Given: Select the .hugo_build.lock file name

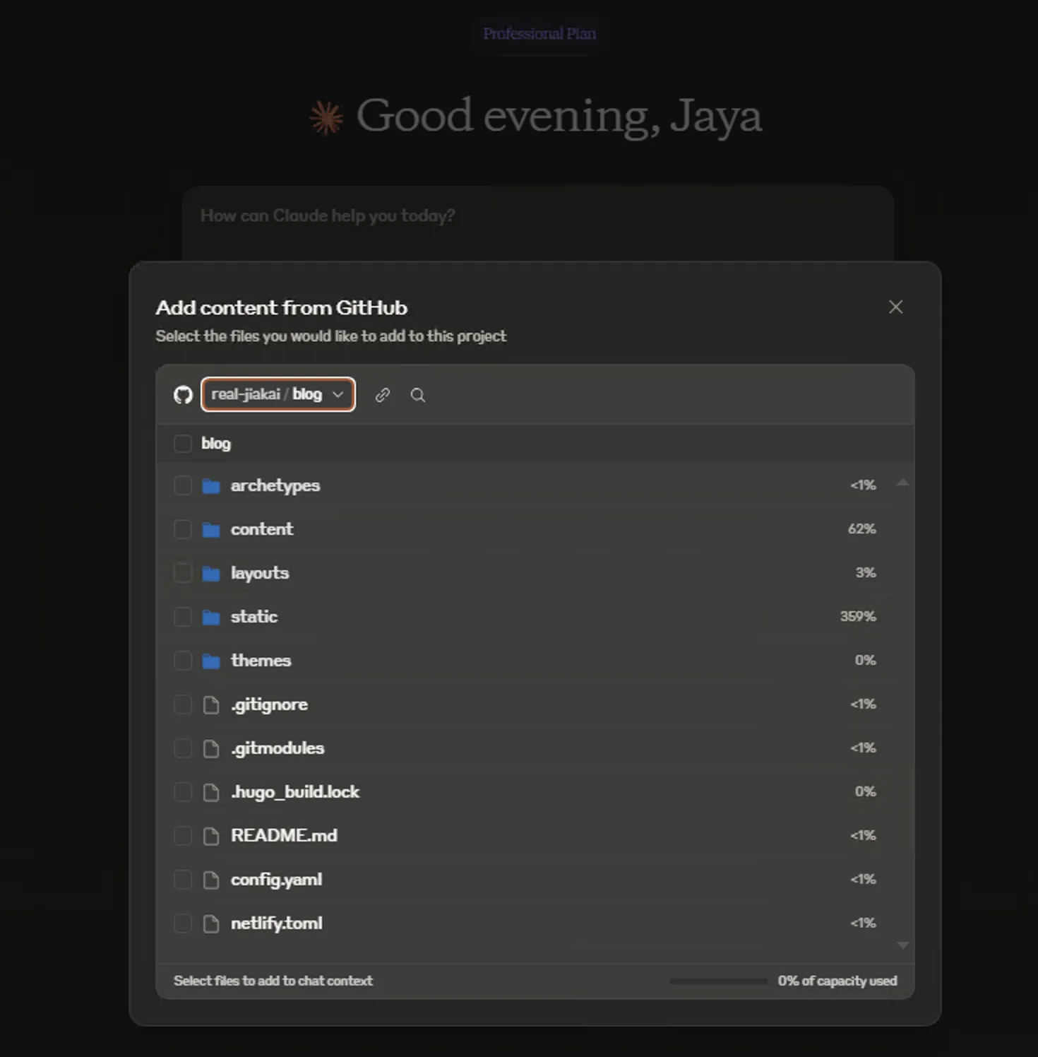Looking at the screenshot, I should coord(295,792).
